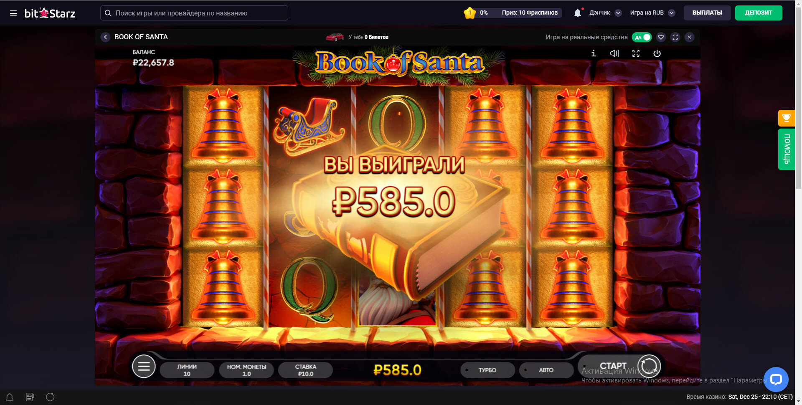Toggle real money play switch
This screenshot has height=405, width=802.
click(x=642, y=37)
